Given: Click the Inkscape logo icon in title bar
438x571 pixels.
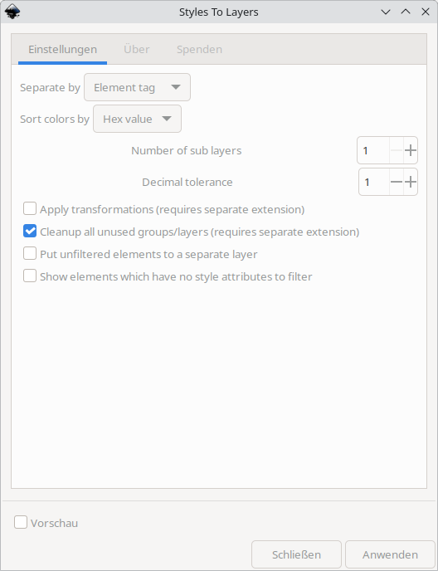Looking at the screenshot, I should pos(12,12).
